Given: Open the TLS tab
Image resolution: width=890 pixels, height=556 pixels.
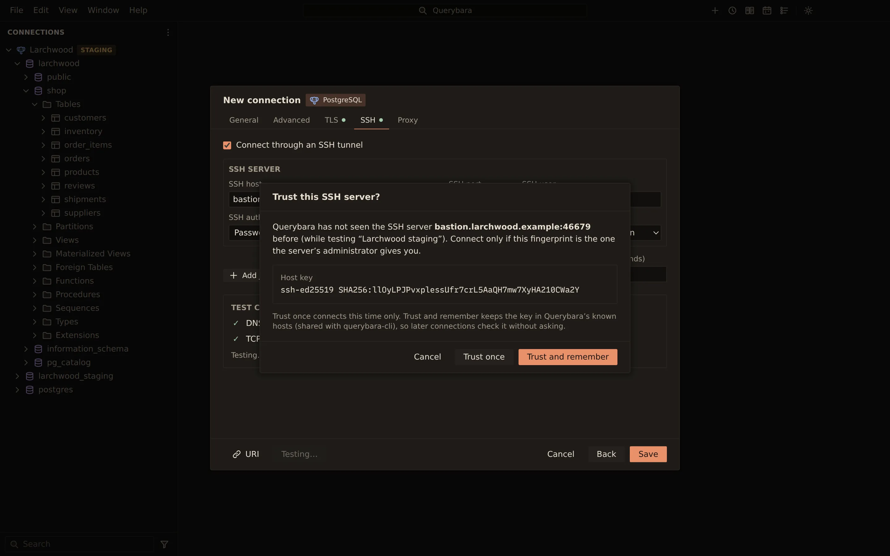Looking at the screenshot, I should click(x=335, y=120).
